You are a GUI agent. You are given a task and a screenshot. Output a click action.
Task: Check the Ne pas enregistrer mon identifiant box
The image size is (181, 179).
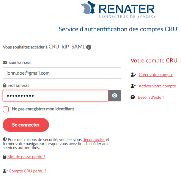[x=6, y=109]
